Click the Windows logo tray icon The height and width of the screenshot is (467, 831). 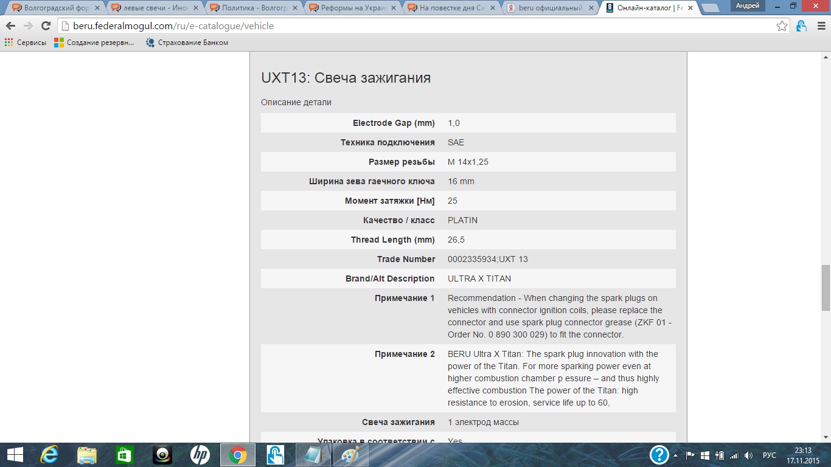[x=705, y=455]
